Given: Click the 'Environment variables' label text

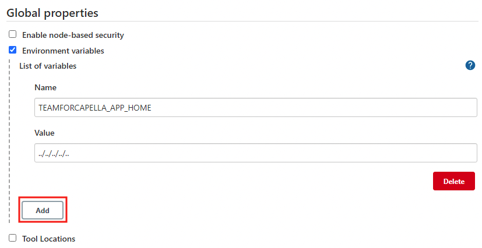Looking at the screenshot, I should (x=63, y=51).
